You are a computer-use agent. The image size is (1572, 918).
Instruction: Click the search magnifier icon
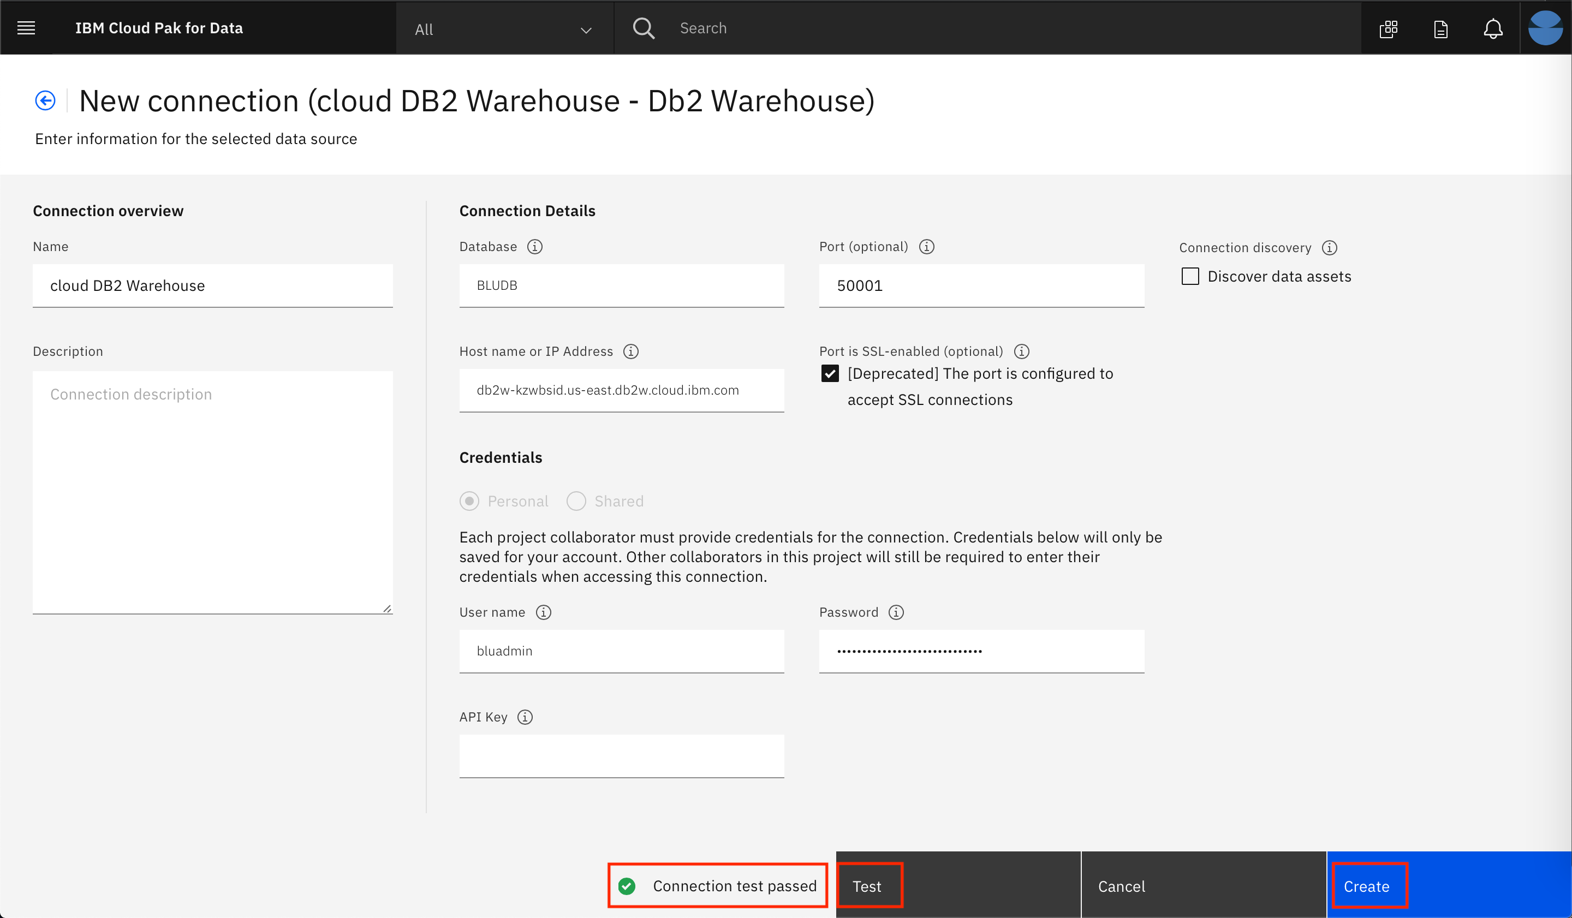[643, 28]
